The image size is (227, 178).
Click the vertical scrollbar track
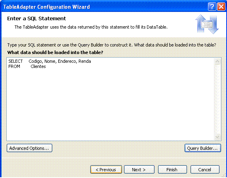pos(217,99)
